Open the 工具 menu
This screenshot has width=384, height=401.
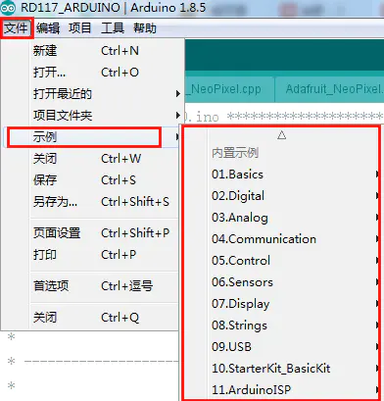click(x=113, y=28)
